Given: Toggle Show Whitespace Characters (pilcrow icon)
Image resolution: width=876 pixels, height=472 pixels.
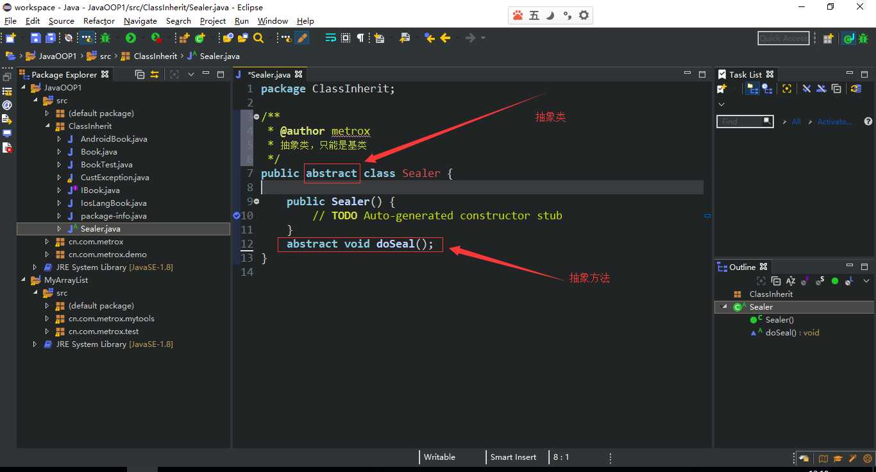Looking at the screenshot, I should [x=360, y=38].
